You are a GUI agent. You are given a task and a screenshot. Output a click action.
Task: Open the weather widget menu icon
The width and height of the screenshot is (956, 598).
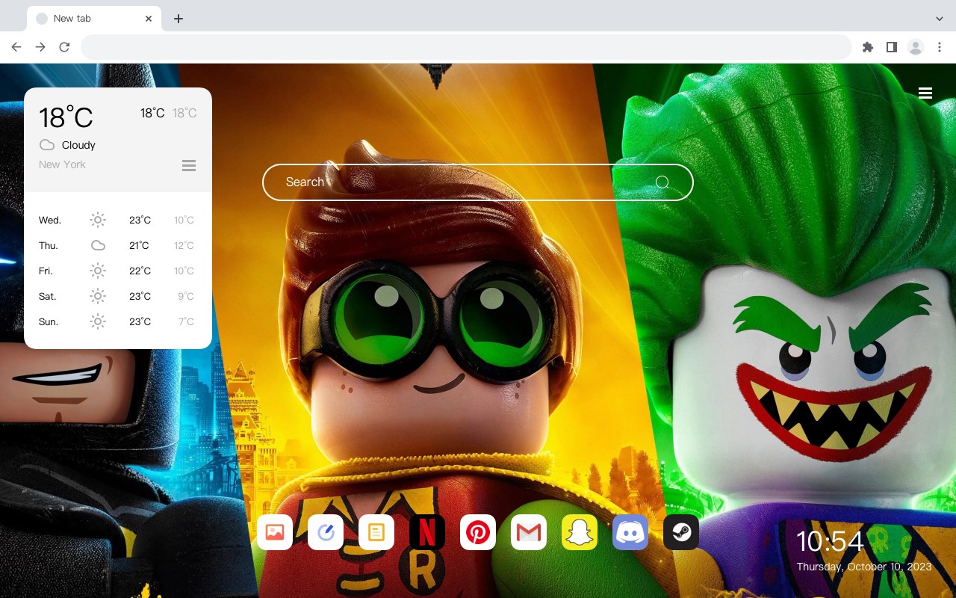tap(189, 165)
